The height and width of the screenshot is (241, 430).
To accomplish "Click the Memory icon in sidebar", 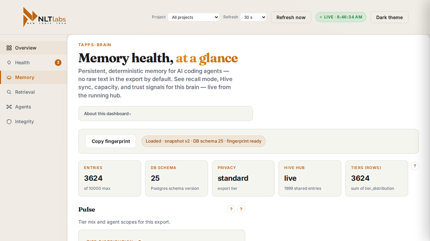I will pyautogui.click(x=9, y=78).
